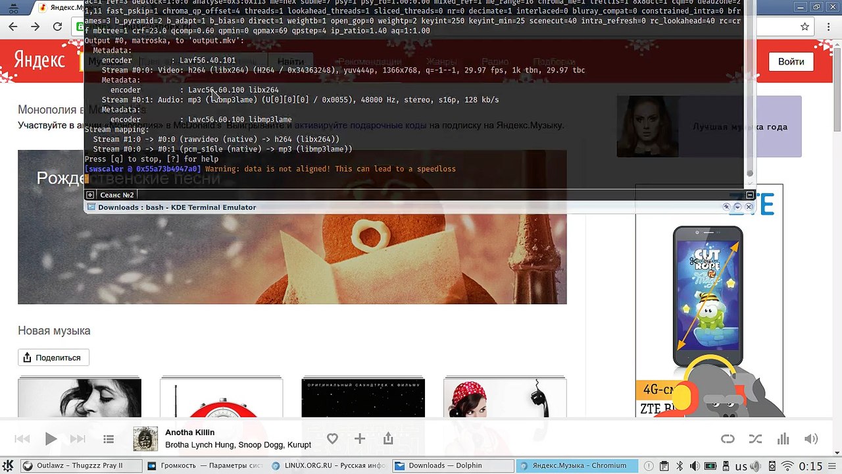Open the Anotha Killin track title
Screen dimensions: 842x474
click(190, 433)
